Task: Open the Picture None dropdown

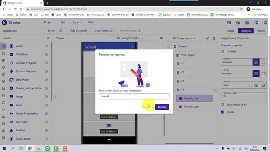Action: (236, 85)
